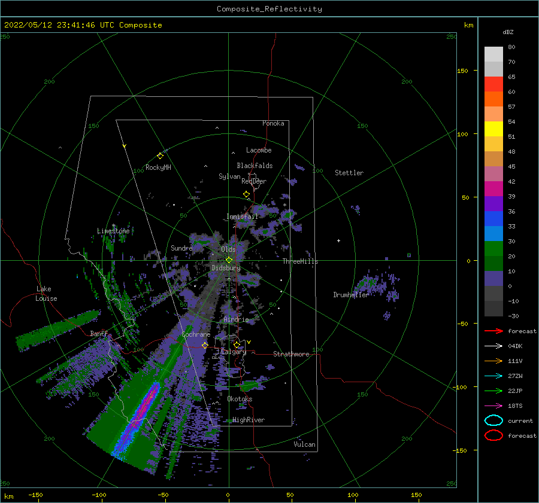The image size is (539, 503).
Task: Select the purple 39-36 dBZ swatch
Action: [x=493, y=203]
